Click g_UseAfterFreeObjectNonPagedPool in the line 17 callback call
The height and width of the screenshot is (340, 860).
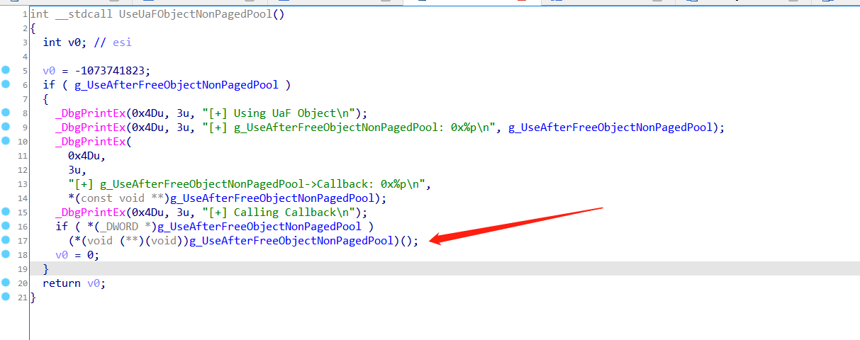(291, 240)
